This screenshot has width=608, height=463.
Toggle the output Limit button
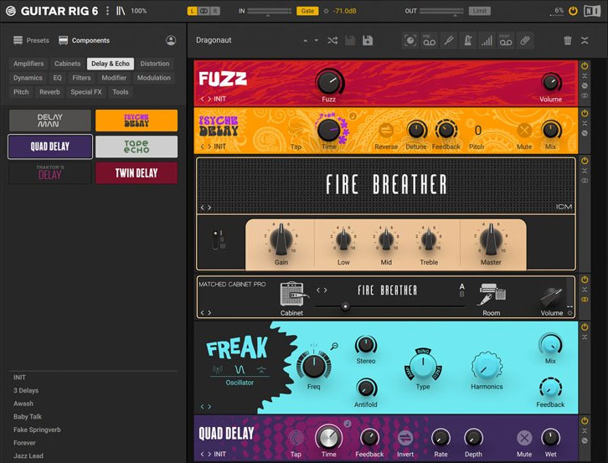click(480, 11)
